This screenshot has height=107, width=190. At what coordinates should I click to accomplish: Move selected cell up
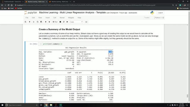[46, 22]
